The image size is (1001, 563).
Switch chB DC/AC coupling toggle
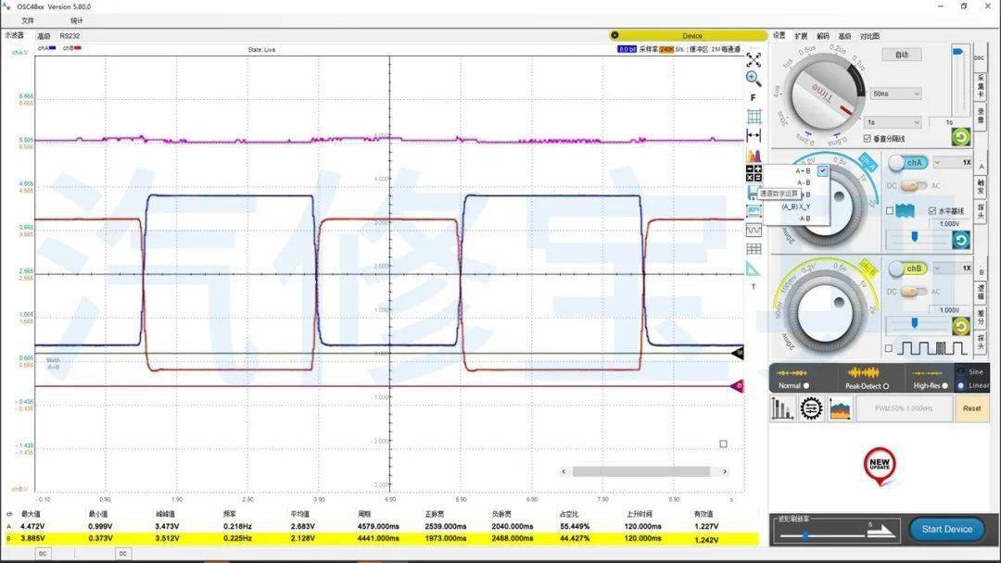click(x=914, y=292)
